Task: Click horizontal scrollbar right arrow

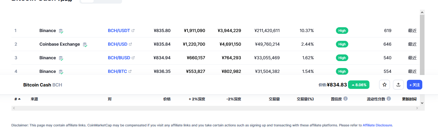Action: pos(417,108)
